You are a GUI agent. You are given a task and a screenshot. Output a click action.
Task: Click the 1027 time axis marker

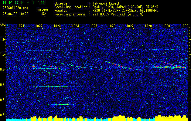[x=130, y=26]
